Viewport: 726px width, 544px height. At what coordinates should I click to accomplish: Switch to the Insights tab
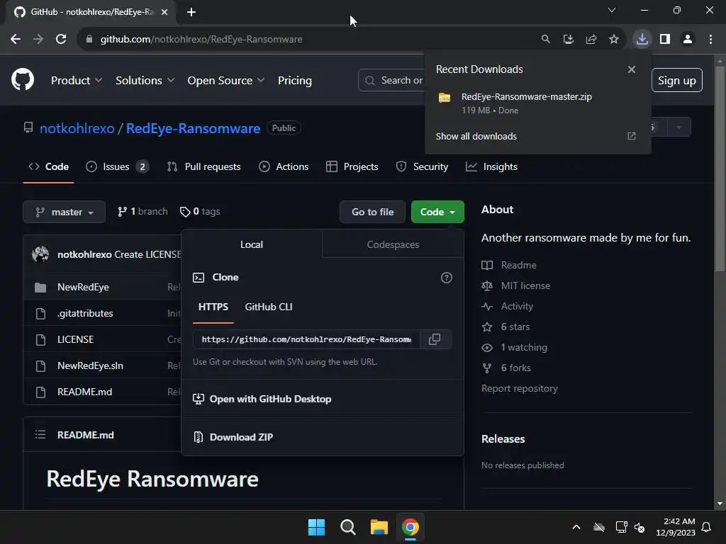click(491, 166)
